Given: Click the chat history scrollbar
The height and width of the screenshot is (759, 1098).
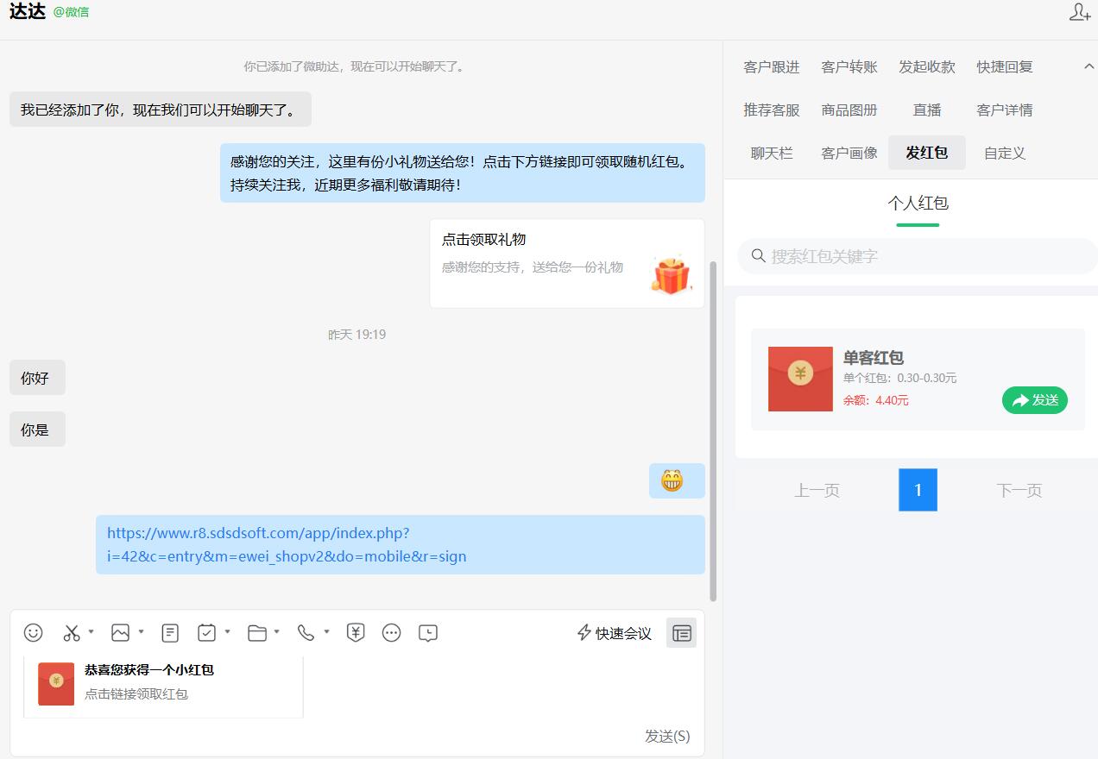Looking at the screenshot, I should (713, 431).
